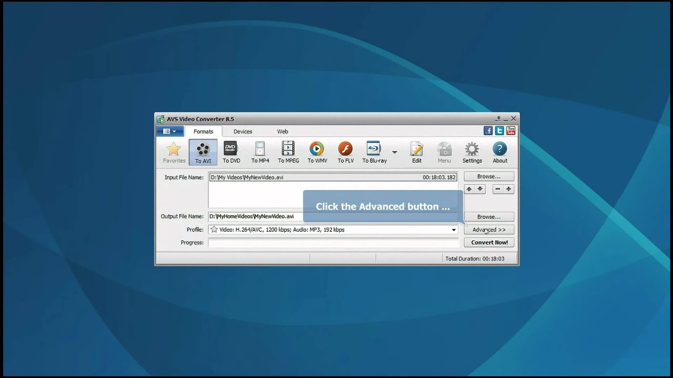The image size is (673, 378).
Task: Open the Profile dropdown arrow
Action: point(454,230)
